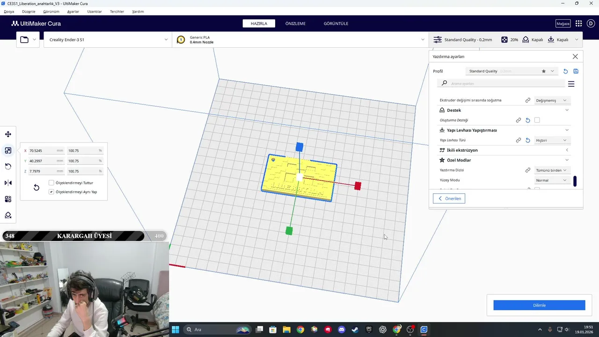
Task: Click the star icon in Profil field
Action: click(543, 71)
